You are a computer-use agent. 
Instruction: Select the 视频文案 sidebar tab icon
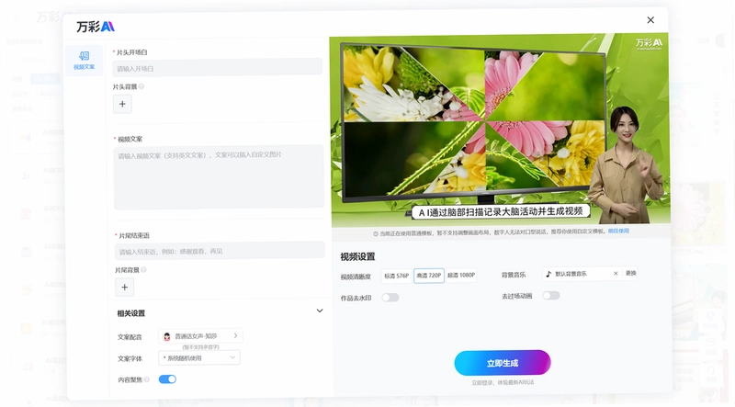[84, 56]
